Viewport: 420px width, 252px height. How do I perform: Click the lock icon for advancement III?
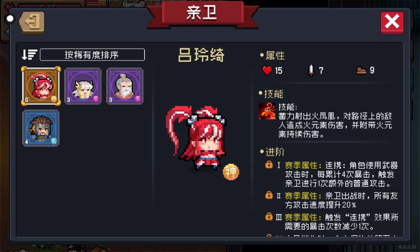coord(269,216)
